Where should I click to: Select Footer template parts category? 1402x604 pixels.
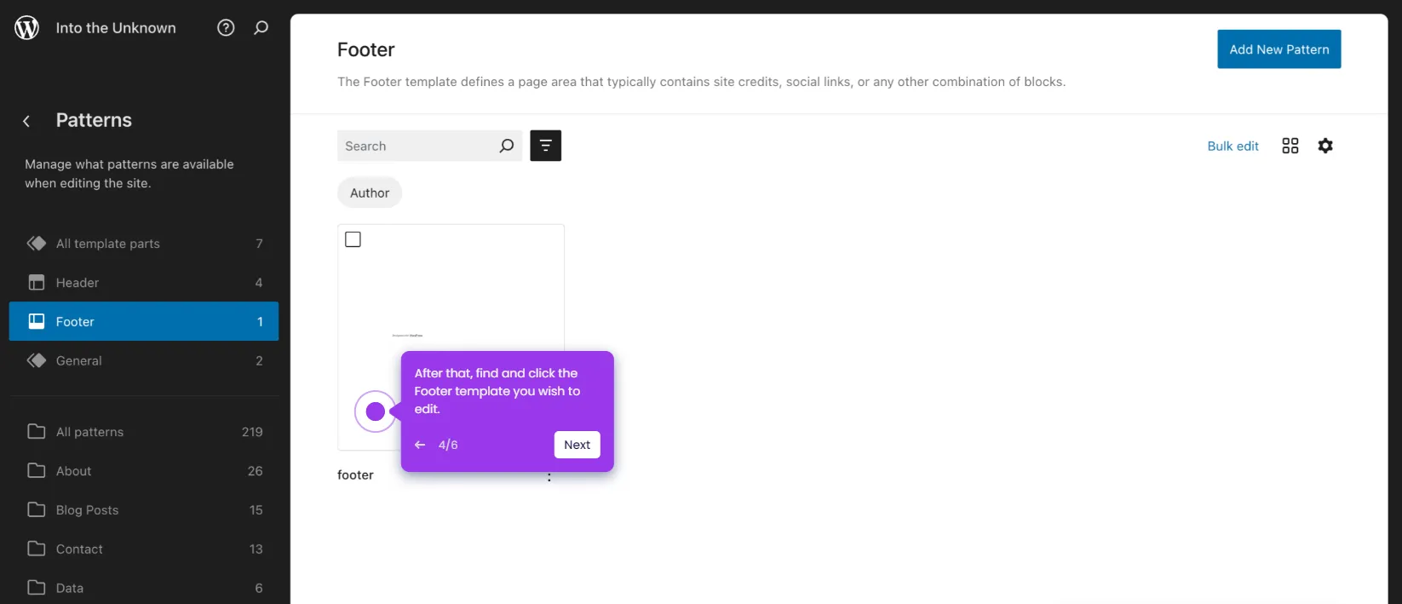[x=144, y=321]
